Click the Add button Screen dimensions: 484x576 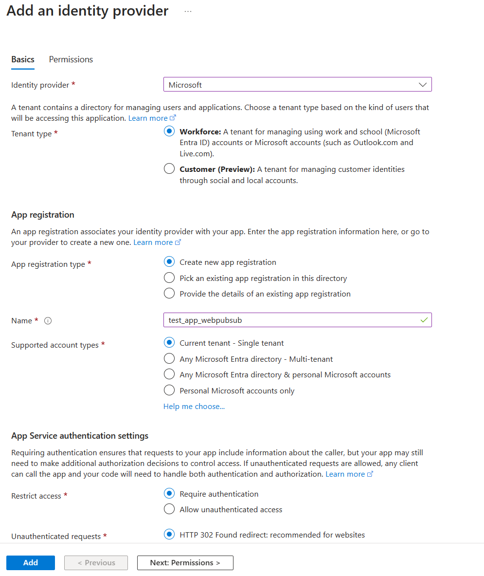[31, 563]
